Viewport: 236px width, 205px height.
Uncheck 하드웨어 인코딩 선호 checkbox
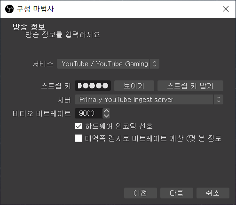click(79, 126)
